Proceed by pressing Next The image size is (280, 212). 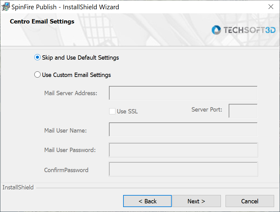196,201
